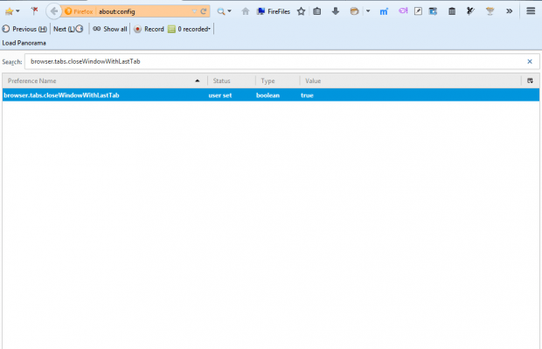Open the dropdown beside the star icon
Viewport: 542px width, 349px height.
(x=17, y=11)
